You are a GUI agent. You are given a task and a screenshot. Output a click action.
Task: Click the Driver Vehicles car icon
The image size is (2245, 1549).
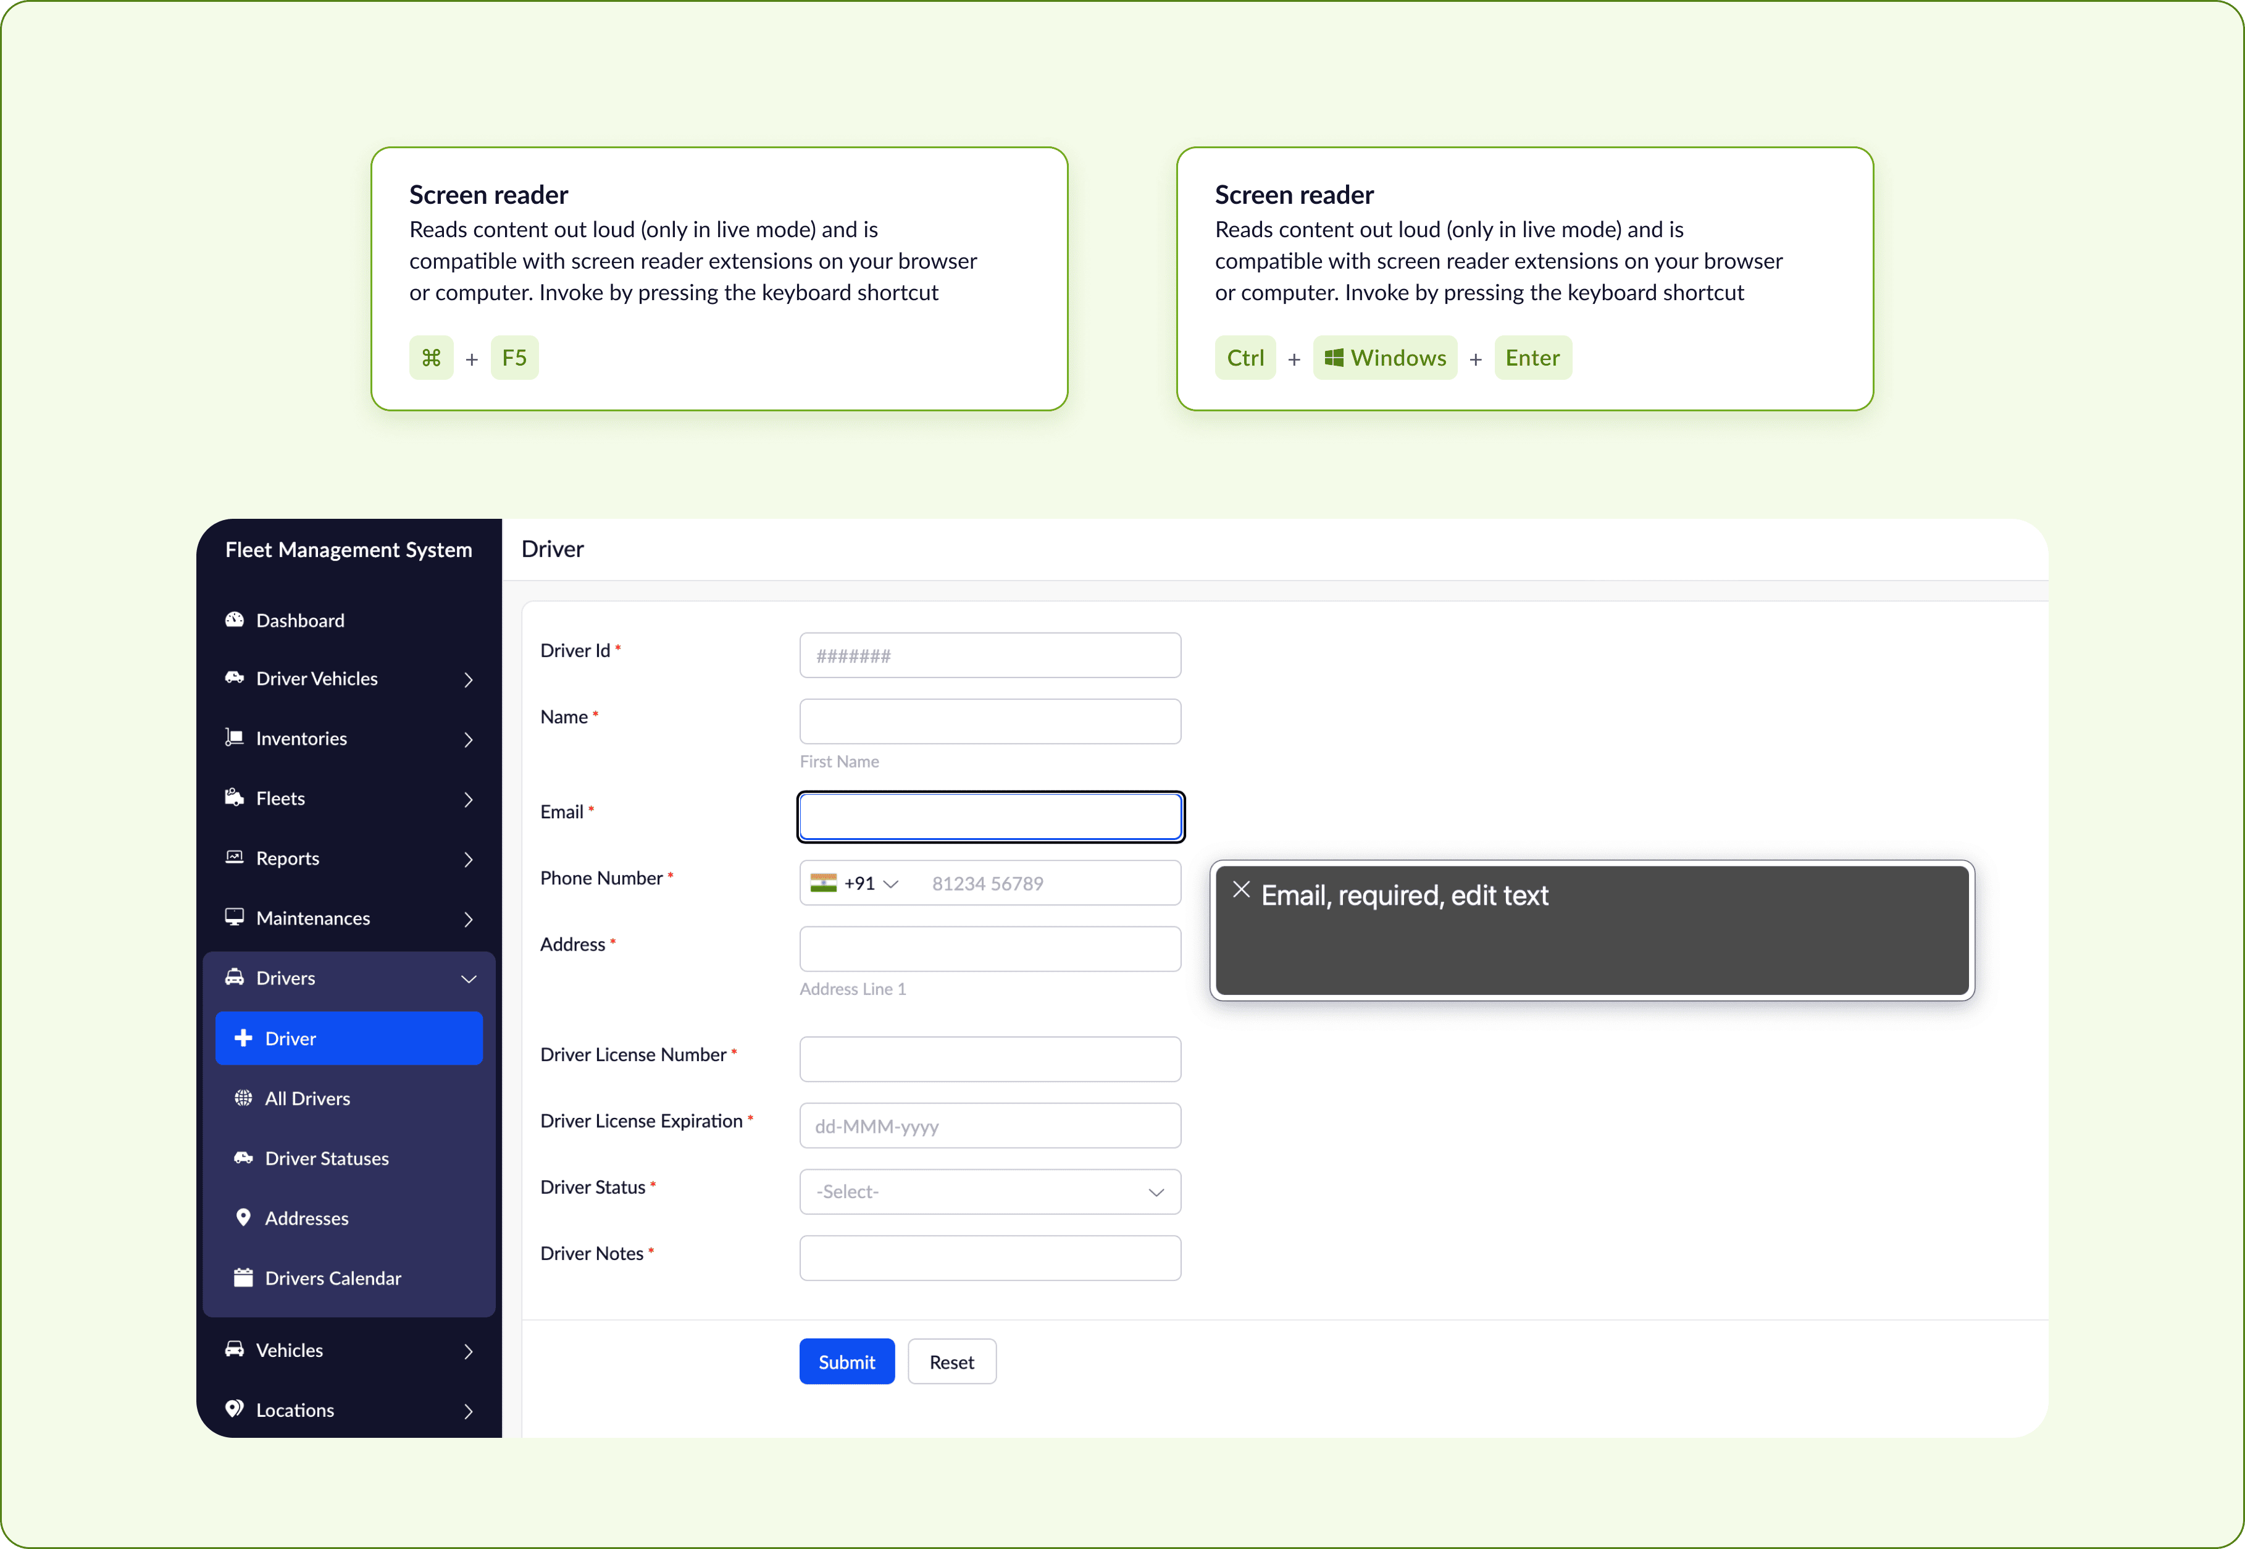234,678
